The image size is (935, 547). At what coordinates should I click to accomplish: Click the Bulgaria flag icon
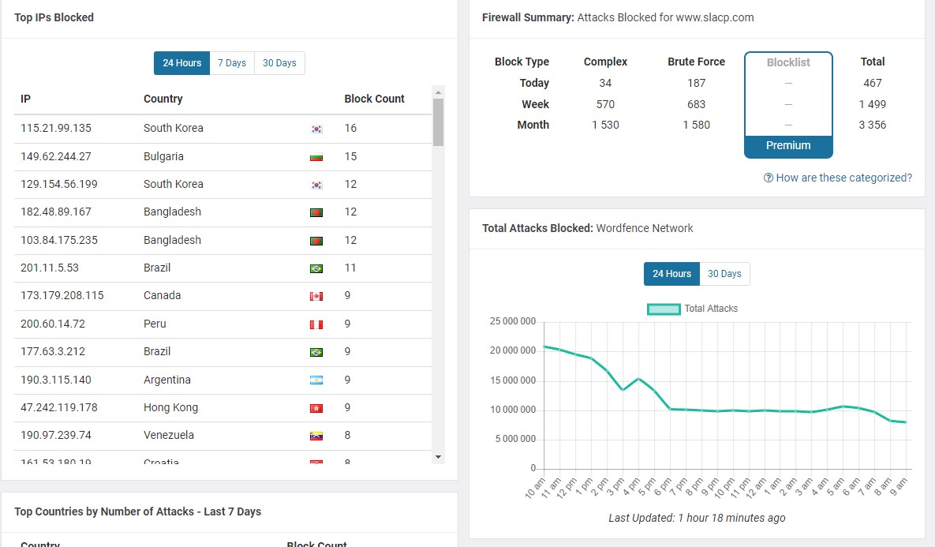316,157
